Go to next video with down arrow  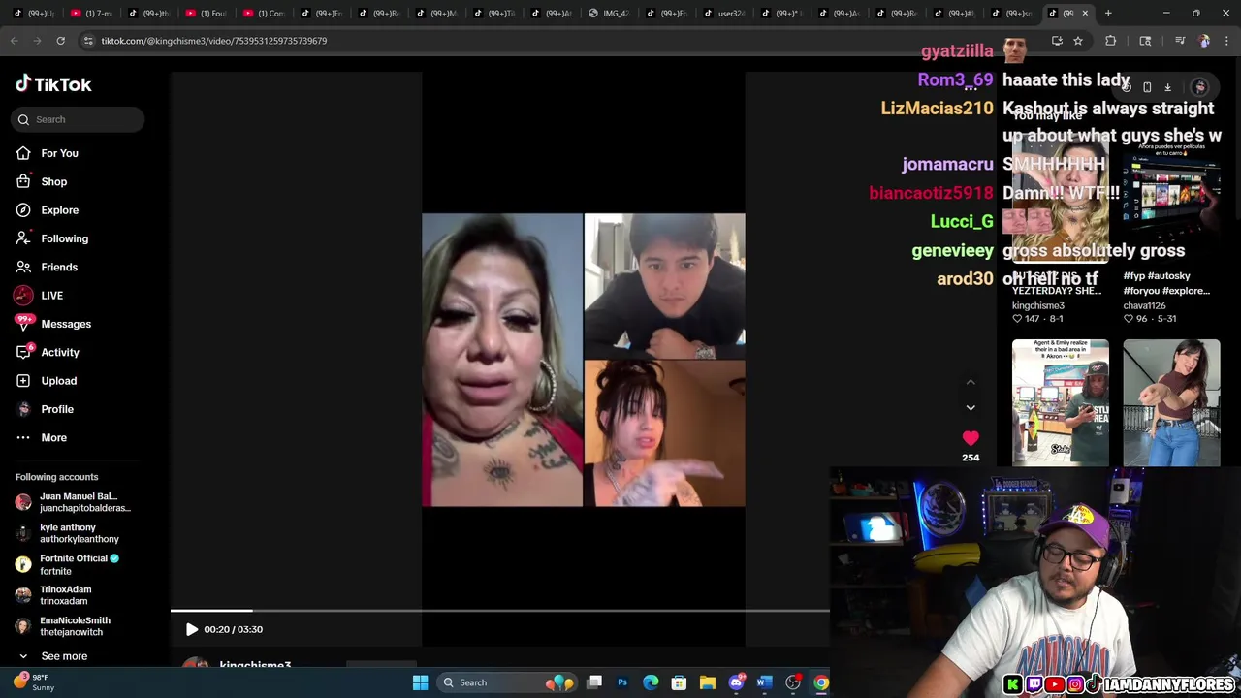(x=971, y=408)
